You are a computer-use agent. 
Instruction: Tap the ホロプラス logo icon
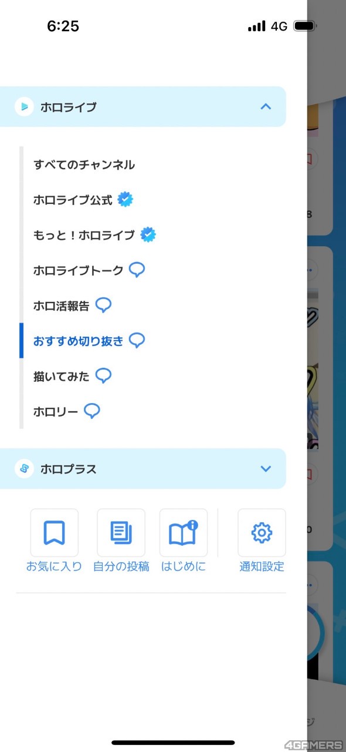pos(24,469)
